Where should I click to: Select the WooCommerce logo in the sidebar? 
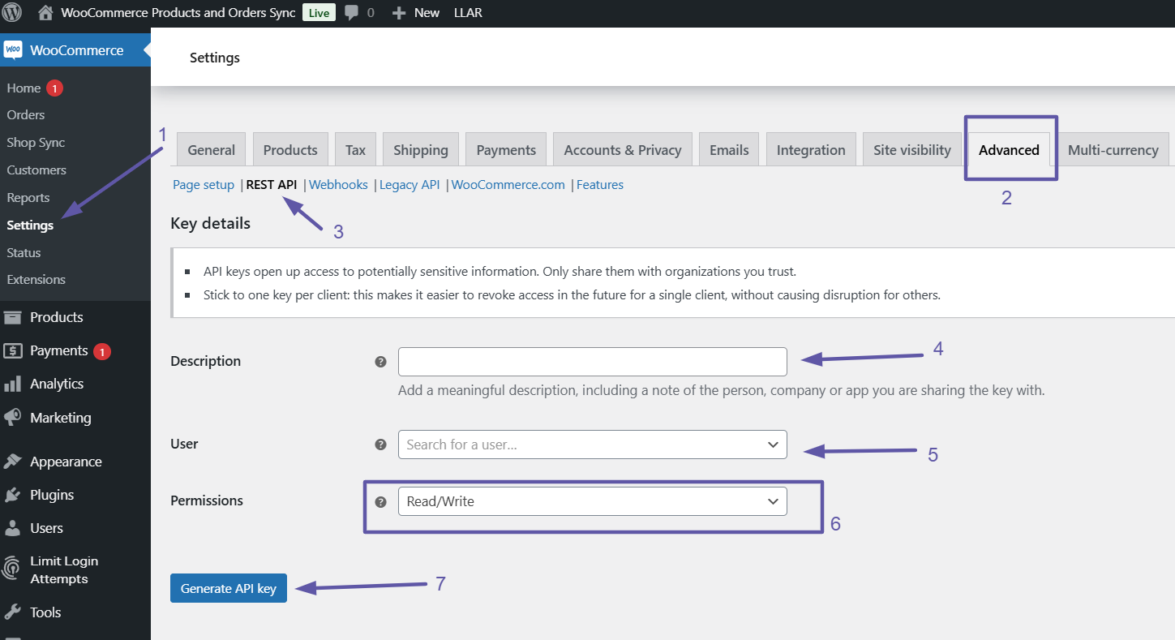(13, 49)
